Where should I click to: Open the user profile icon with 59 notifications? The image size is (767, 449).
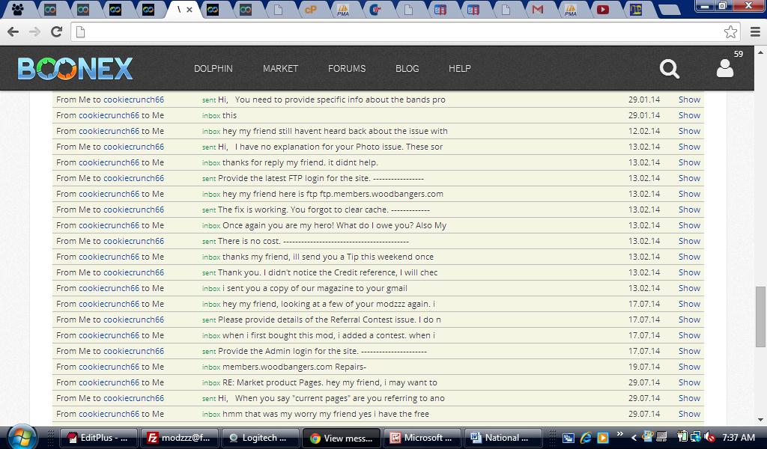click(x=724, y=68)
